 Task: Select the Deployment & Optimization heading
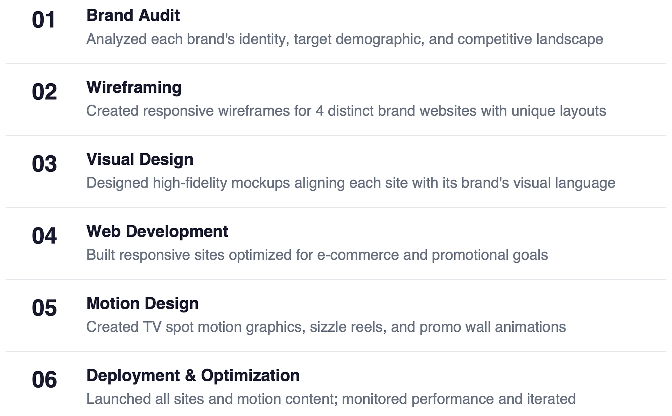click(x=193, y=375)
